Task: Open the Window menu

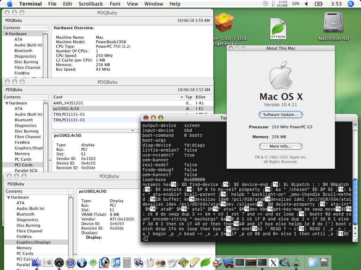Action: 154,4
